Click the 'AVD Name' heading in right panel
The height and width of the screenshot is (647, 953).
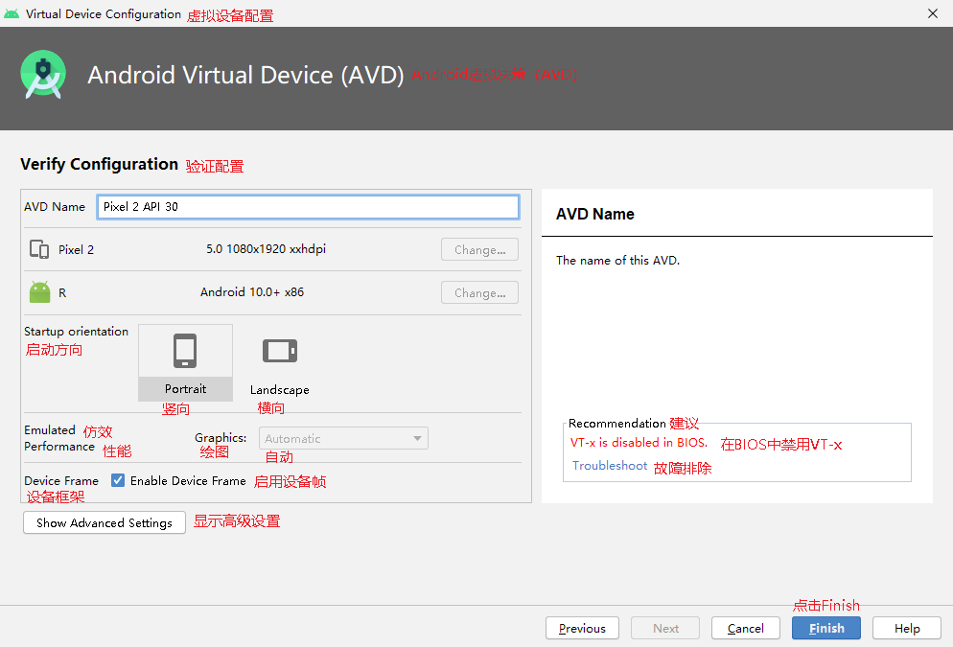595,214
